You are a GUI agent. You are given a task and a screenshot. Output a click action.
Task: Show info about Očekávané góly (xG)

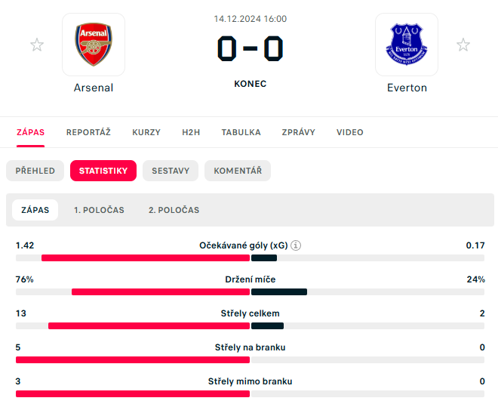pos(296,245)
